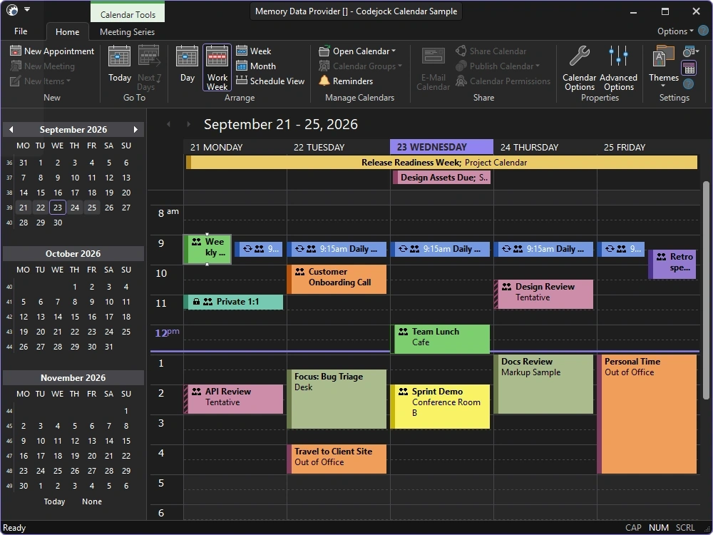Select the Home ribbon tab
This screenshot has width=713, height=535.
pos(67,31)
